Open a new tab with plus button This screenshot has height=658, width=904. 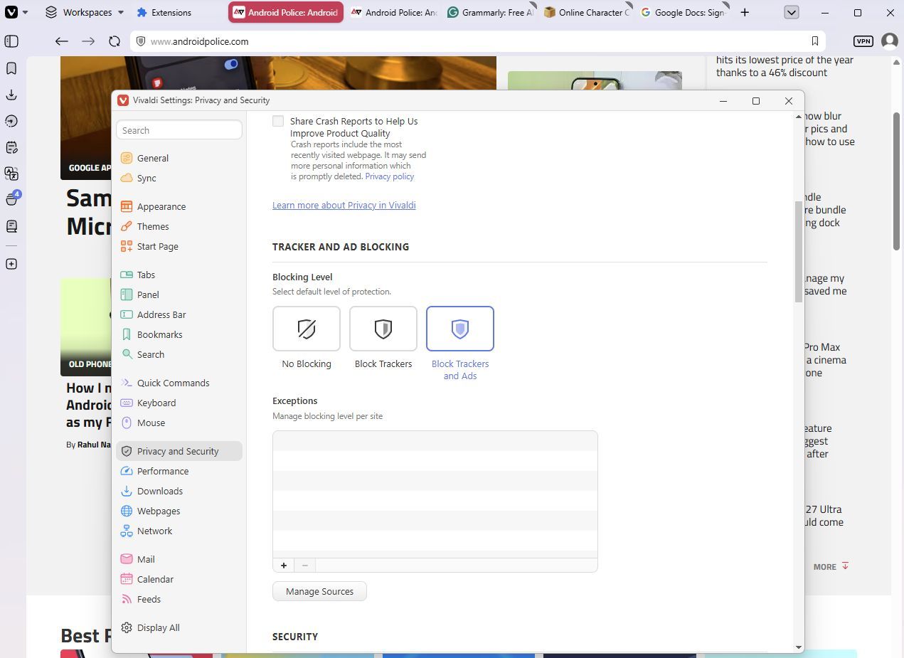click(745, 12)
